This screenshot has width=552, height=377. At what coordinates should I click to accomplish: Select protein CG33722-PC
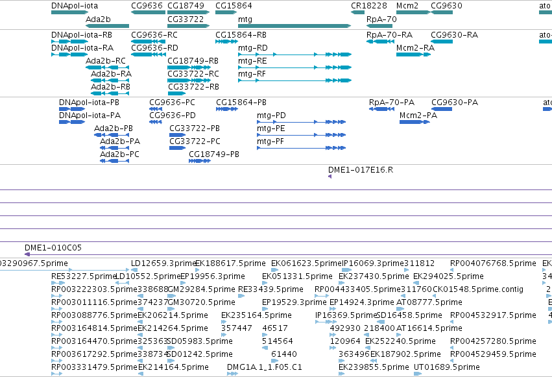[178, 148]
